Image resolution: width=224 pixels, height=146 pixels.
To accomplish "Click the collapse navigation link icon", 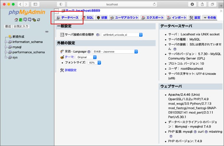I will tap(47, 31).
